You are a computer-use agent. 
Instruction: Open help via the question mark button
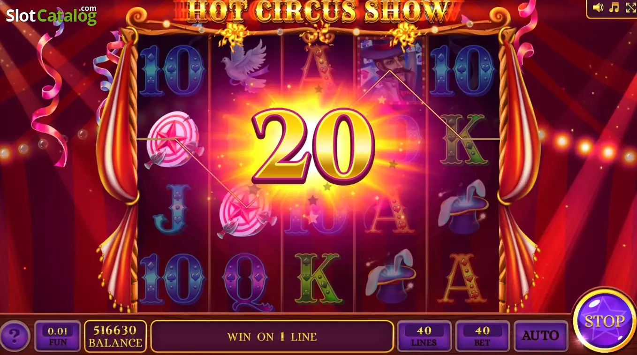(15, 336)
